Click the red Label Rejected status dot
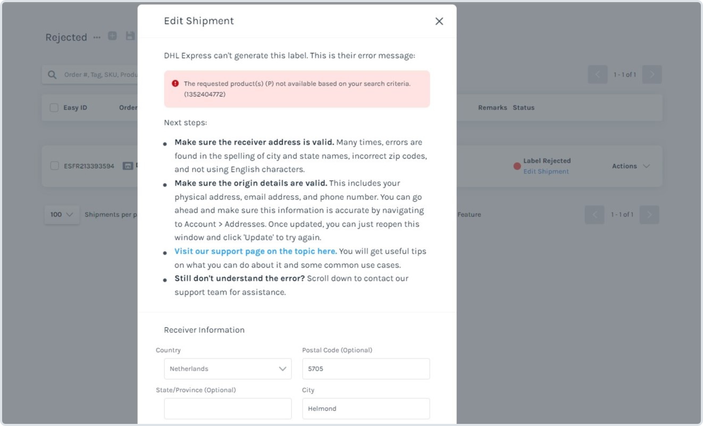The width and height of the screenshot is (703, 426). click(517, 166)
